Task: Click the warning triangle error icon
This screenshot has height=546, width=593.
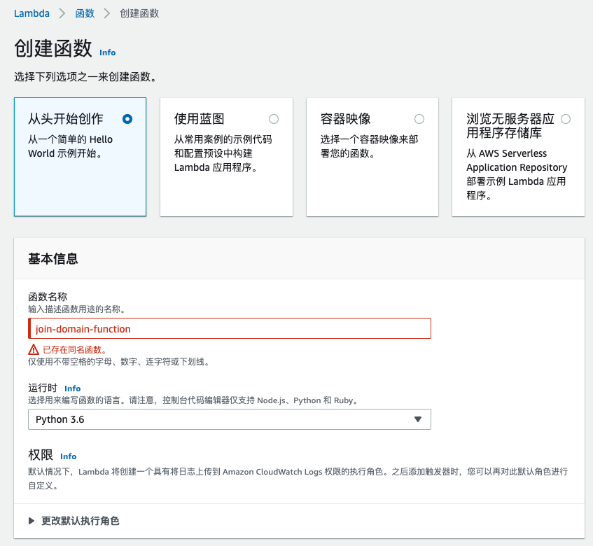Action: pyautogui.click(x=34, y=349)
